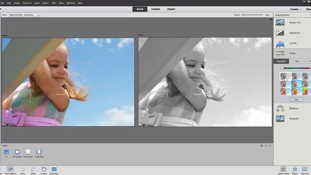Image resolution: width=311 pixels, height=175 pixels.
Task: Collapse the Color label
Action: pyautogui.click(x=292, y=53)
